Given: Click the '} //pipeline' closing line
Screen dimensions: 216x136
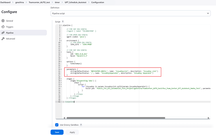Looking at the screenshot, I should pos(69,102).
